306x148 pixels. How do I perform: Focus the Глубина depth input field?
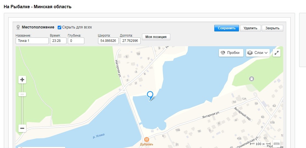(76, 41)
